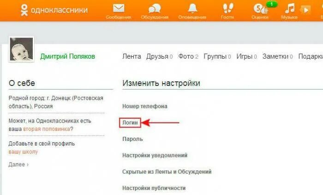Open Оповещения bell icon

coord(192,8)
